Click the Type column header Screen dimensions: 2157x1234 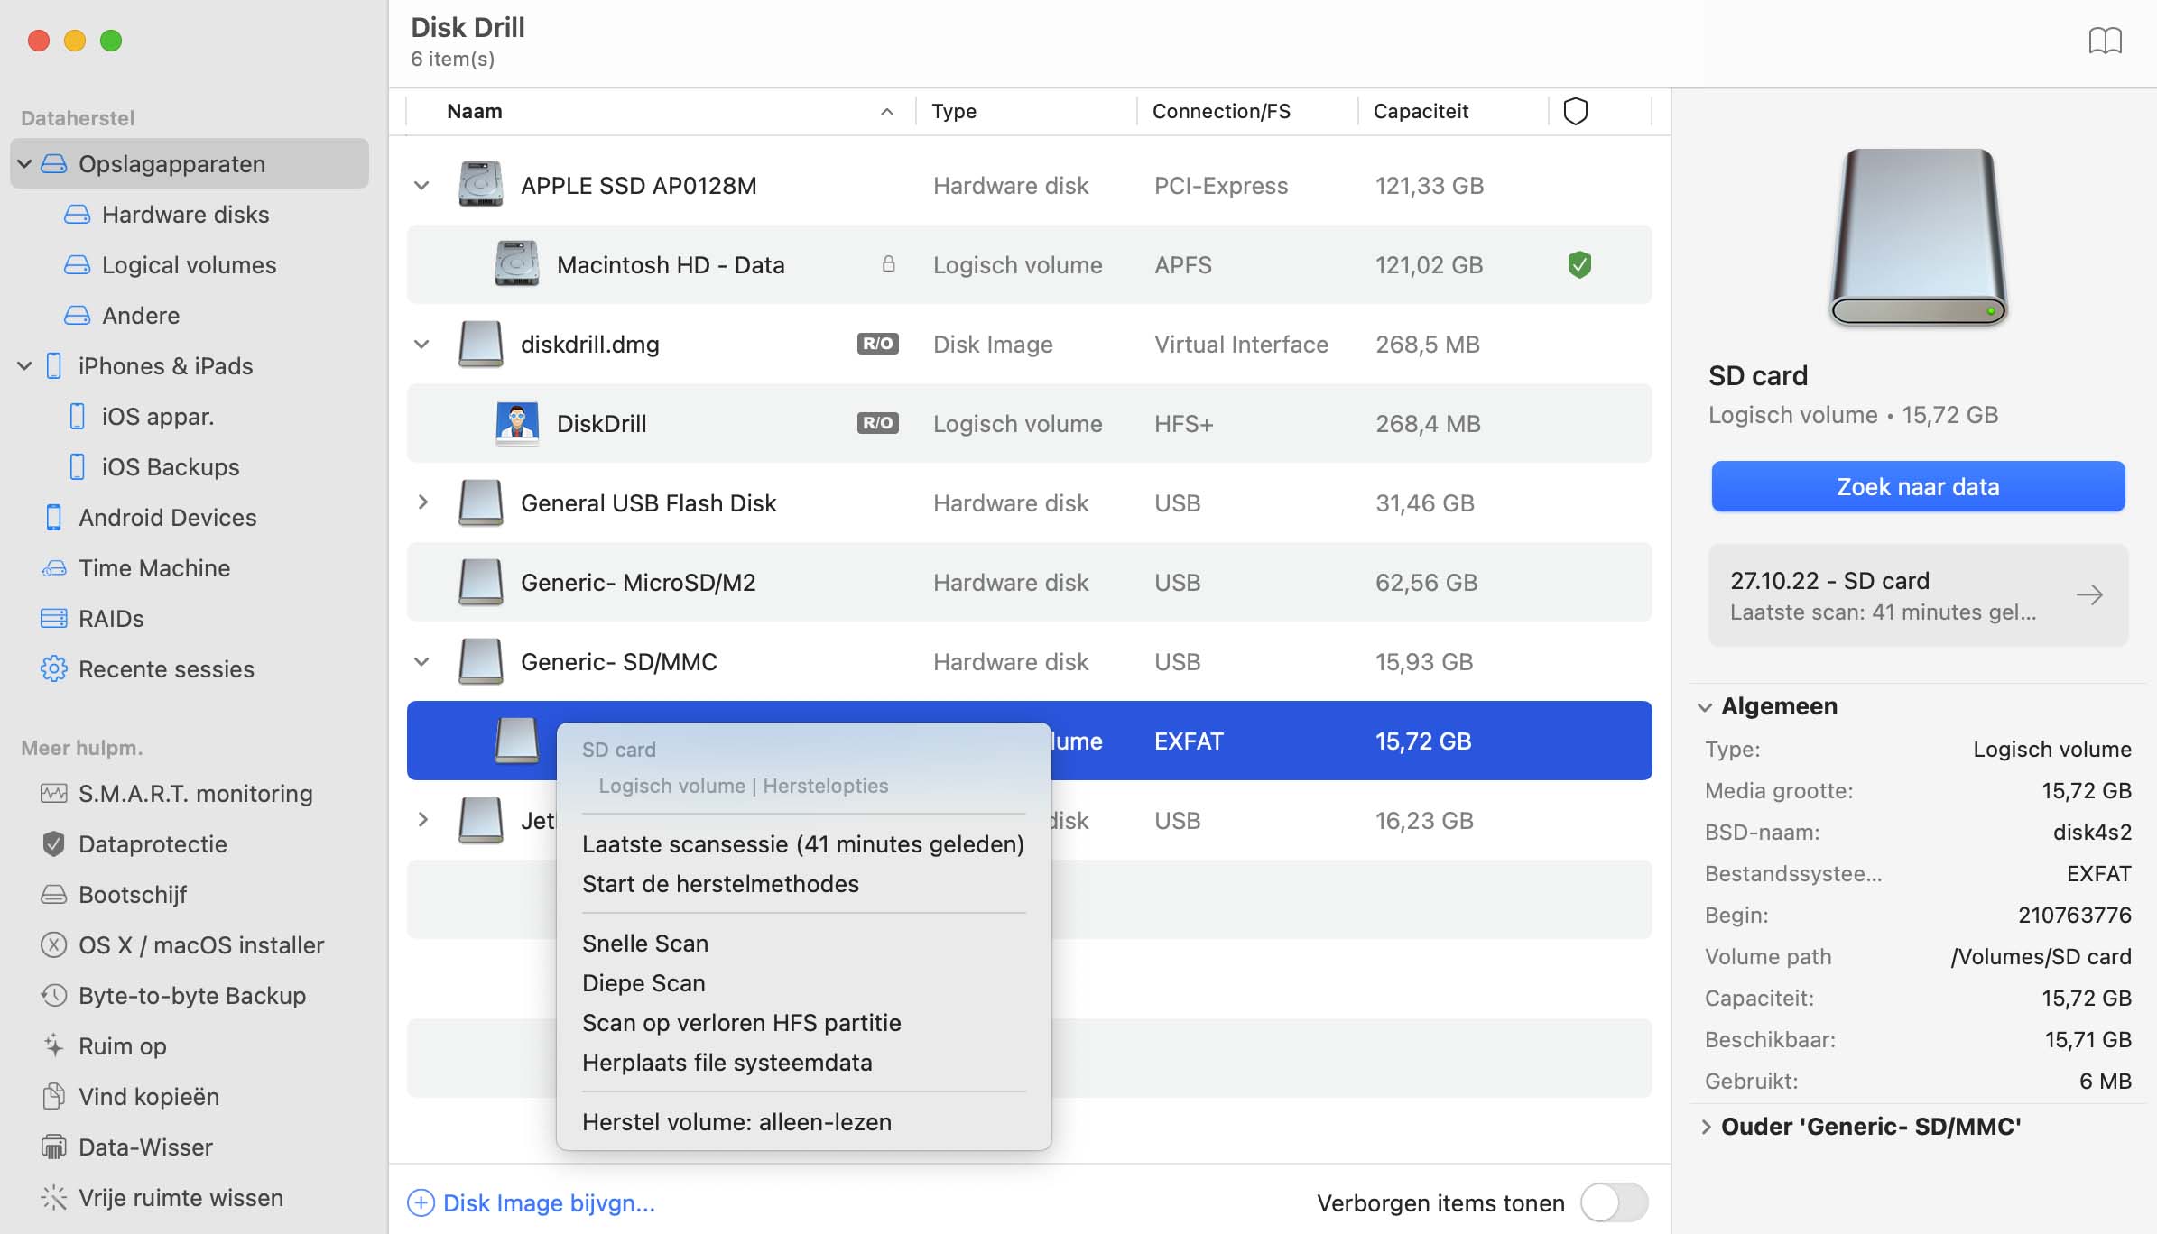point(954,111)
